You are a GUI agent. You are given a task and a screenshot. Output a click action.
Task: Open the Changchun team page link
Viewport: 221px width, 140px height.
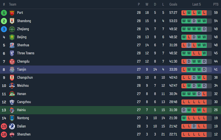pyautogui.click(x=25, y=77)
